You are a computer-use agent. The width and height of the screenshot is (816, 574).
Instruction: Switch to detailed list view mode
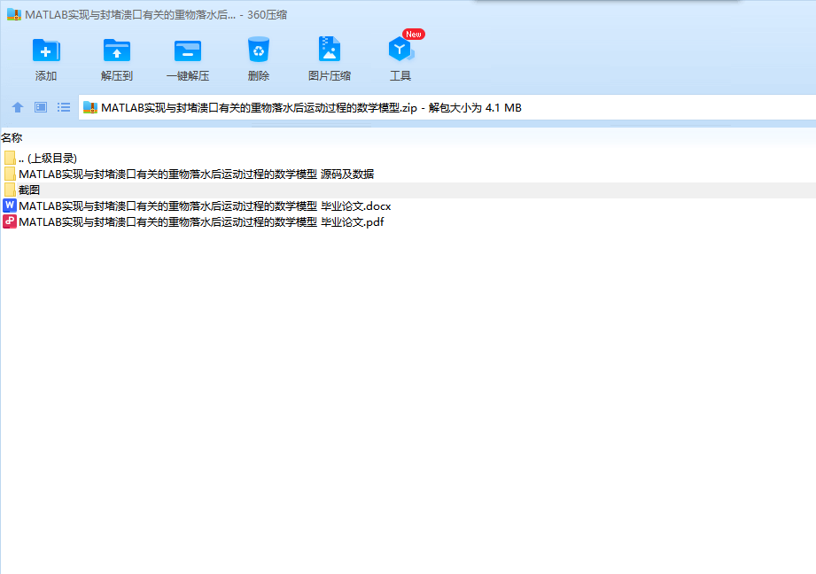point(64,107)
